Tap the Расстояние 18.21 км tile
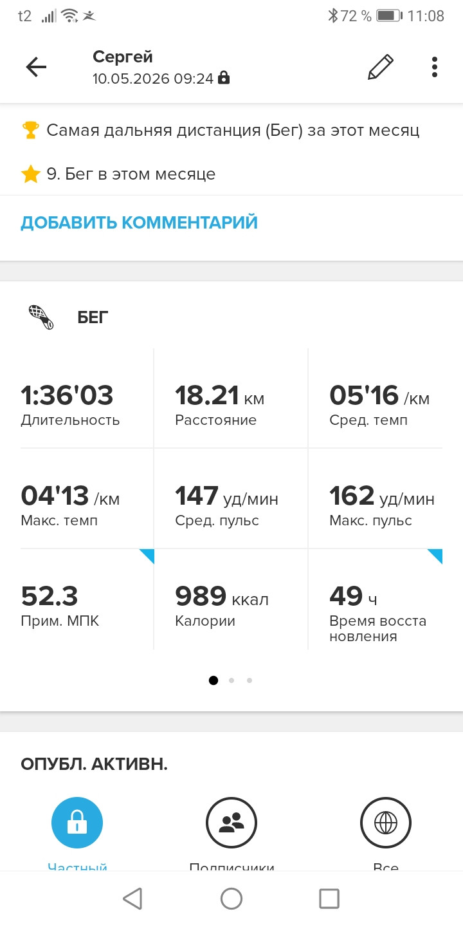 tap(231, 398)
